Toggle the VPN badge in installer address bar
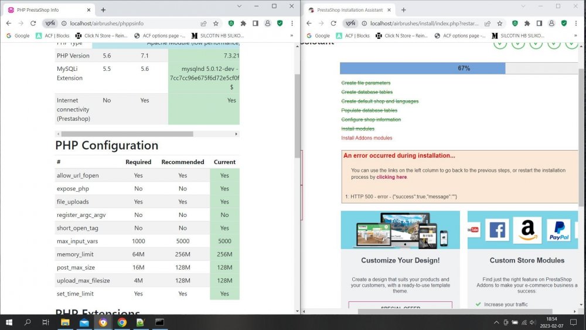 (x=350, y=23)
